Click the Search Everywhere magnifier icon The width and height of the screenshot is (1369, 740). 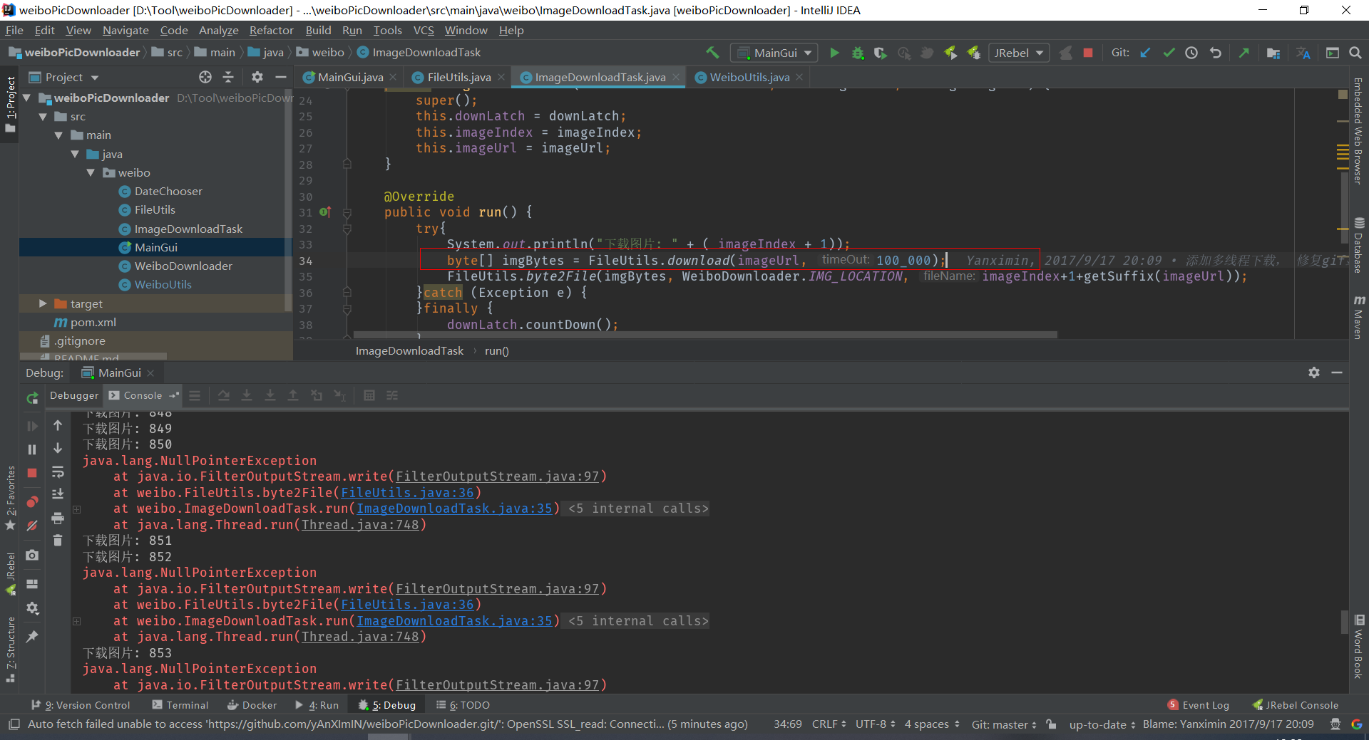(x=1355, y=53)
